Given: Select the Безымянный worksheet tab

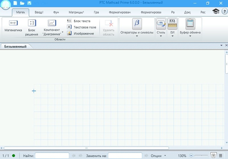Looking at the screenshot, I should click(15, 46).
